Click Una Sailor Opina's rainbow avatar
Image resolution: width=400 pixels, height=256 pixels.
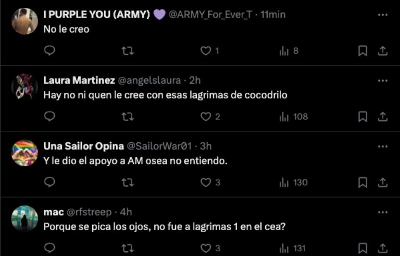(x=25, y=153)
